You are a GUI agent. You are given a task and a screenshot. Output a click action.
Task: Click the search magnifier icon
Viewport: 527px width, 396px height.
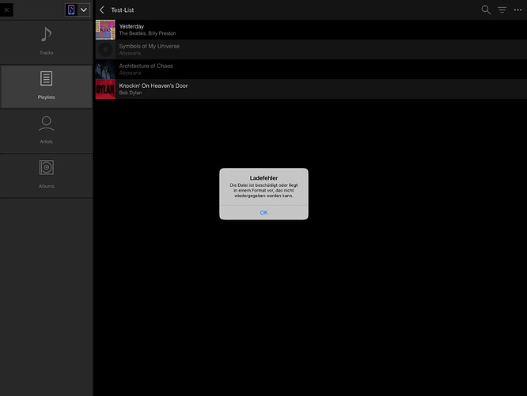click(486, 10)
